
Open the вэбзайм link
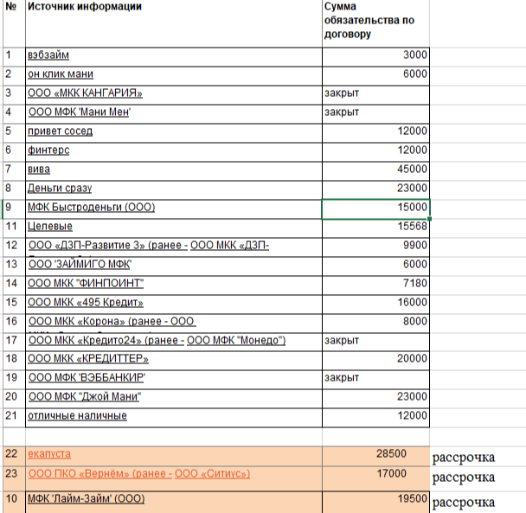(48, 55)
